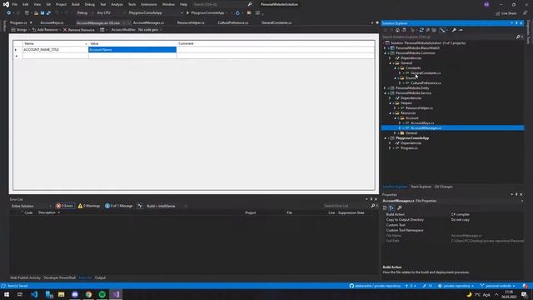The image size is (533, 300).
Task: Switch to the Output tab
Action: pos(100,277)
